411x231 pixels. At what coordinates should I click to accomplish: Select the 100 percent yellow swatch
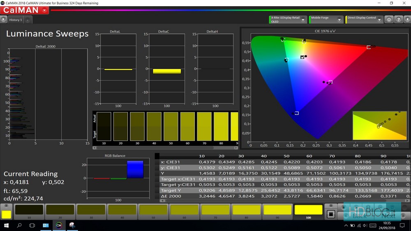(308, 210)
